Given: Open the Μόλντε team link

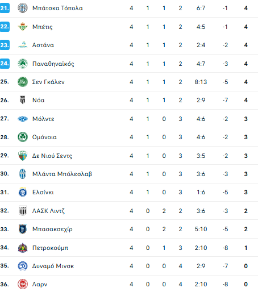Looking at the screenshot, I should coord(43,119).
